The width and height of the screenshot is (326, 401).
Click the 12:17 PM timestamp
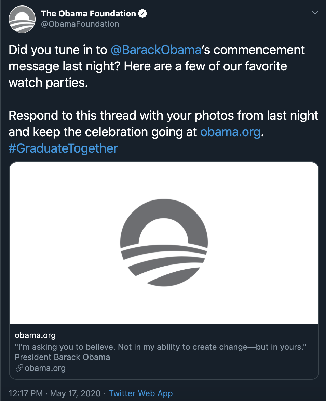(x=26, y=393)
